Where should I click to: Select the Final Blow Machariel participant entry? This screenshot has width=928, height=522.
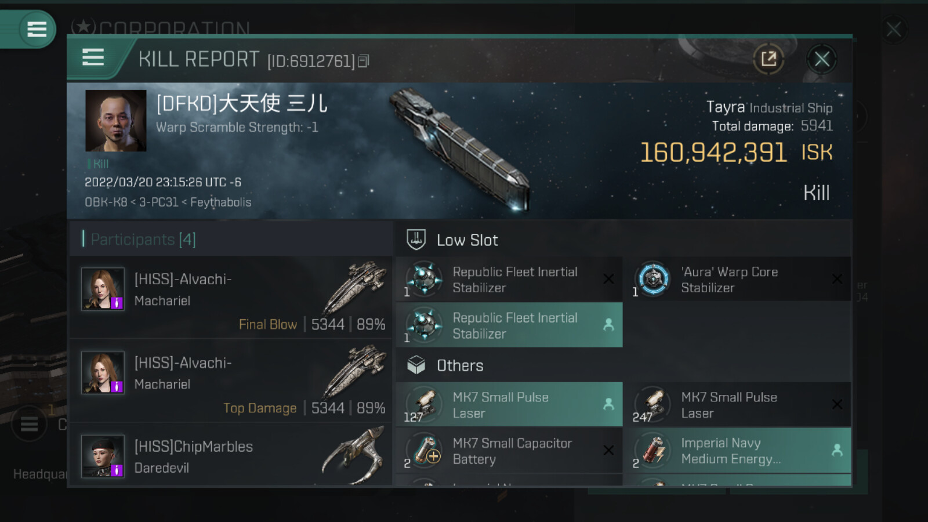point(231,298)
